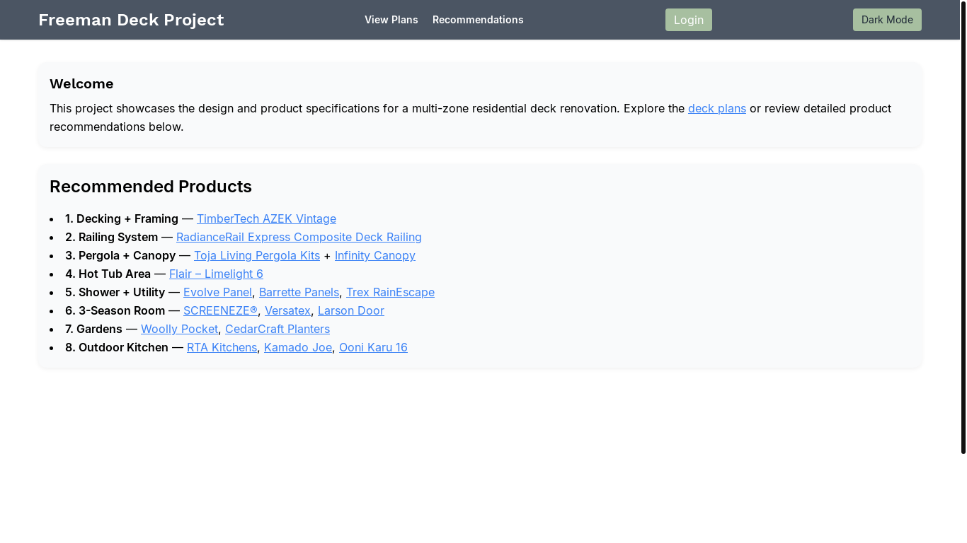The image size is (967, 543).
Task: Open the Versatex link
Action: pos(287,310)
